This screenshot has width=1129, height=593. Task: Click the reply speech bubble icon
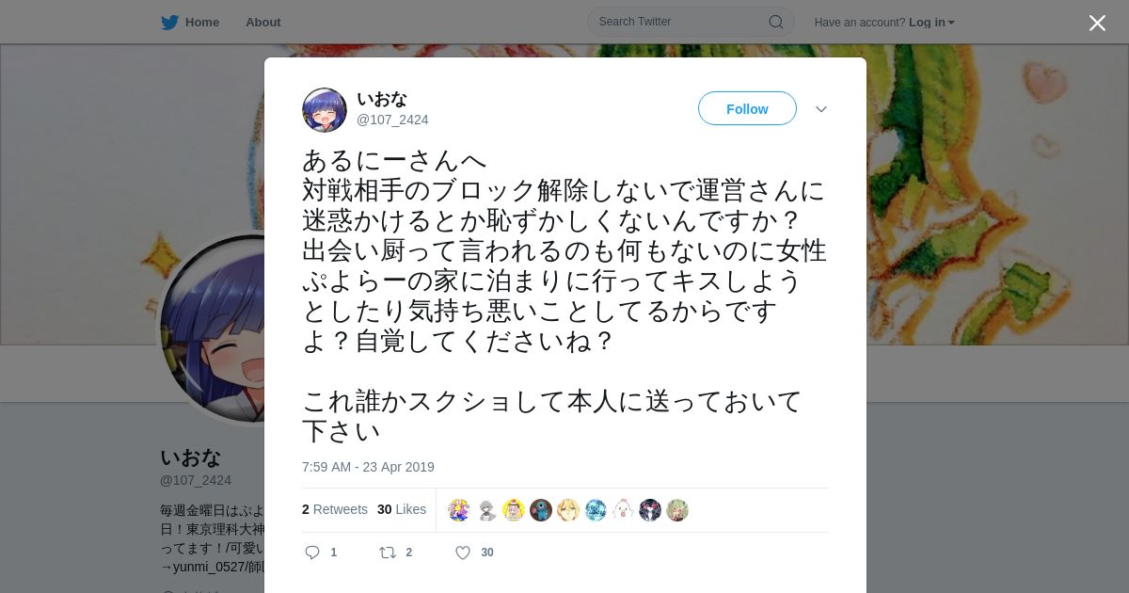[x=312, y=553]
